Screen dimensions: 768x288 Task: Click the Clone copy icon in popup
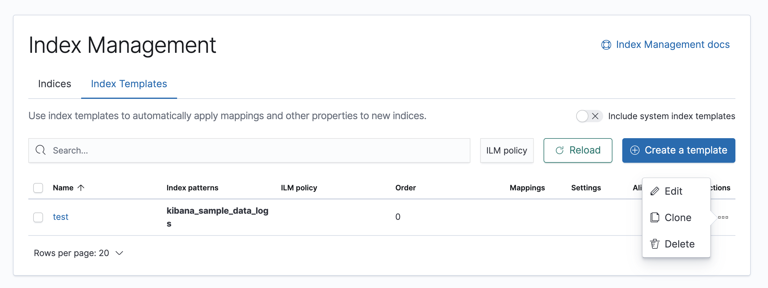(x=655, y=217)
